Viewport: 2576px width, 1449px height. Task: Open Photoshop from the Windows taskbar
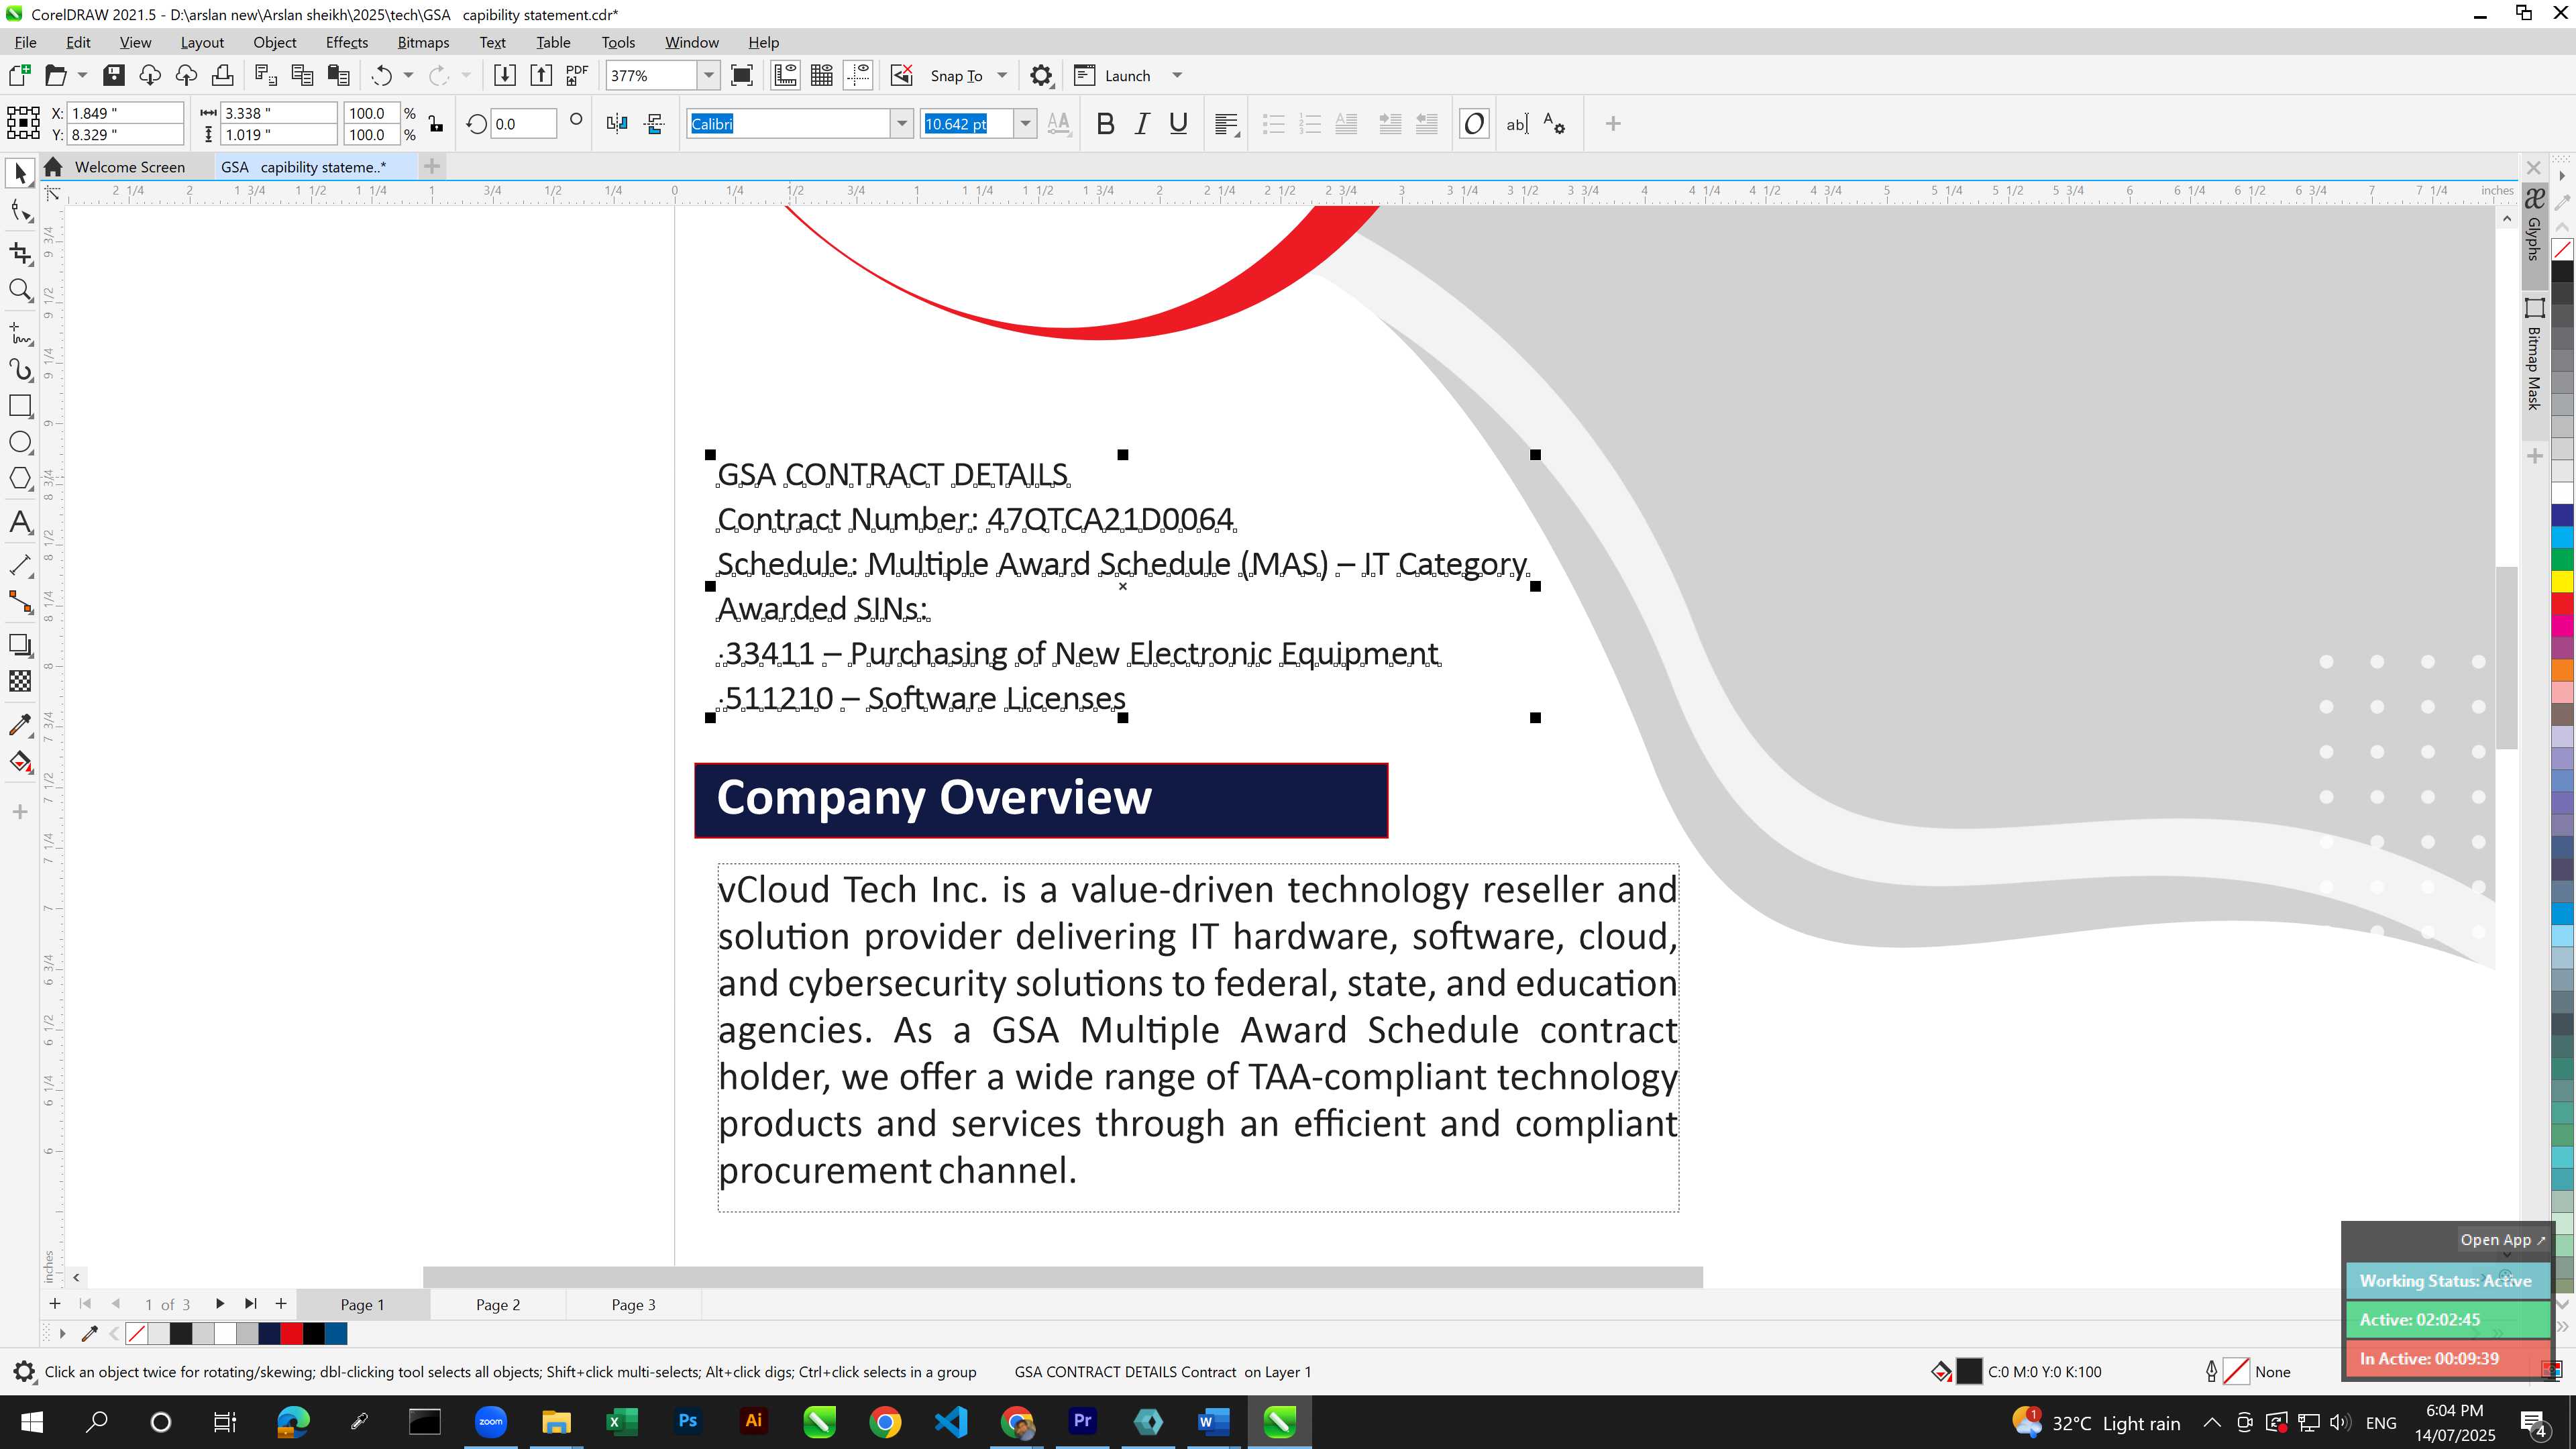tap(687, 1421)
